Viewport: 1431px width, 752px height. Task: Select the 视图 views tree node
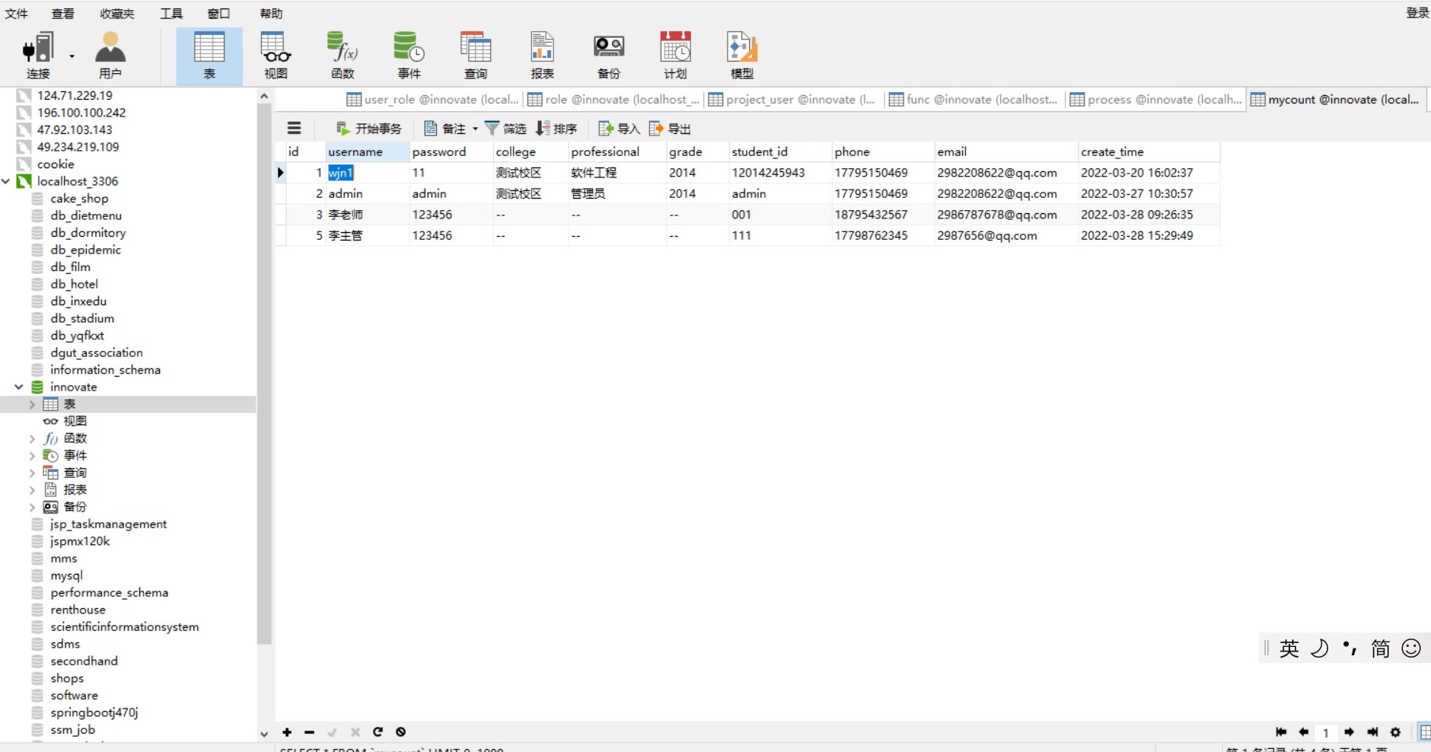pos(75,421)
